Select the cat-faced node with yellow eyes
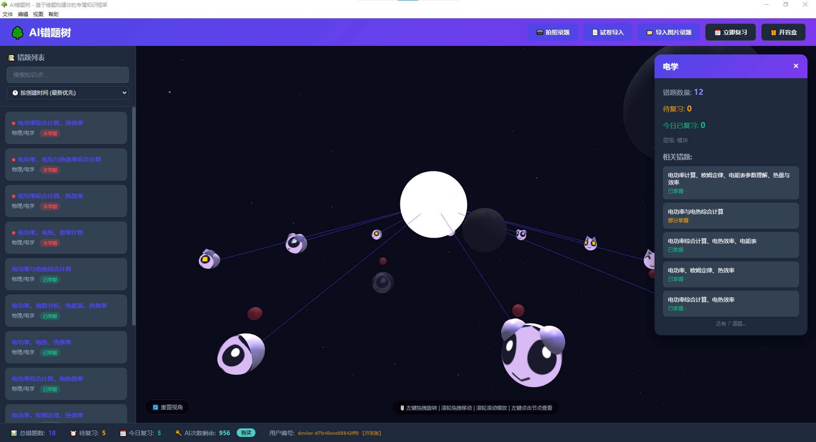The width and height of the screenshot is (816, 442). [x=590, y=243]
